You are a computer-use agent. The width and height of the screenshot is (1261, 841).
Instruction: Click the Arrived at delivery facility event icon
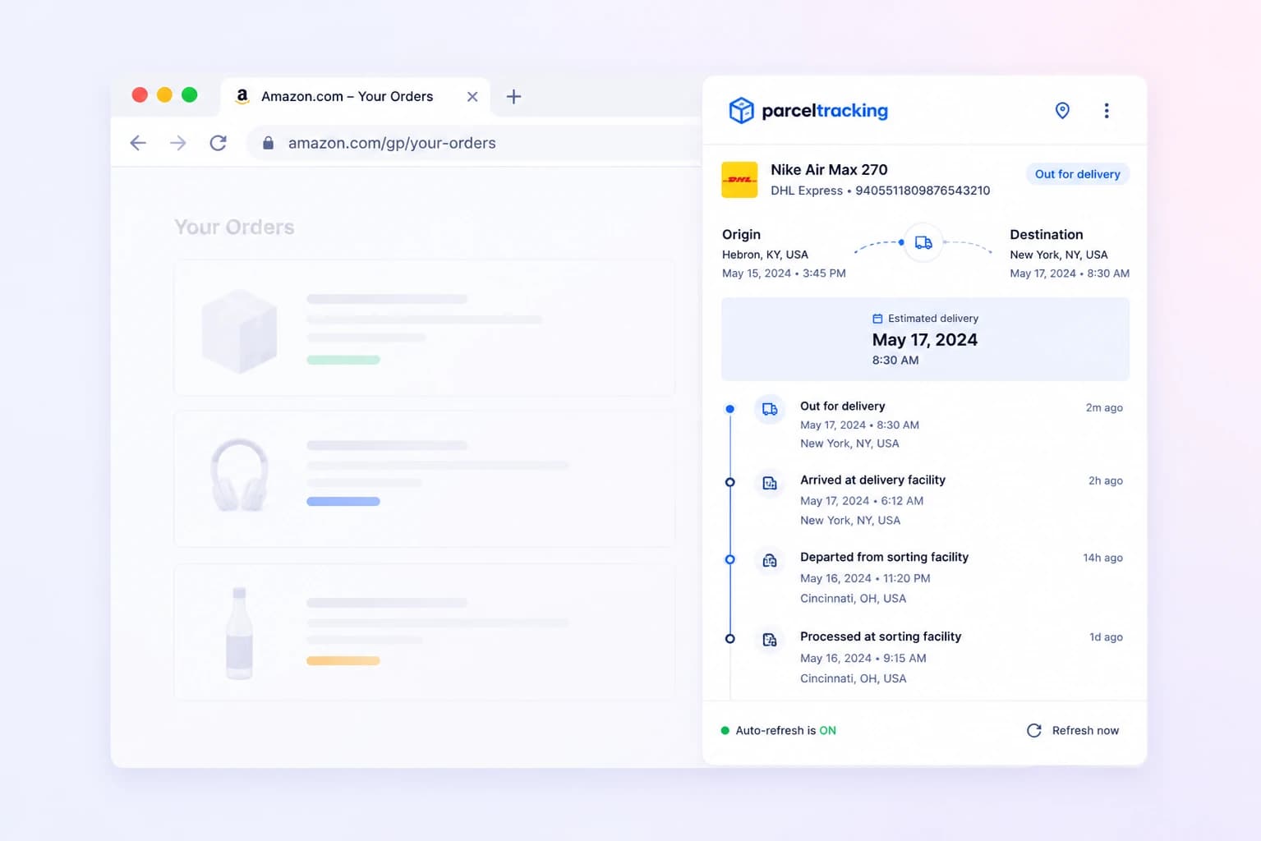pyautogui.click(x=770, y=483)
